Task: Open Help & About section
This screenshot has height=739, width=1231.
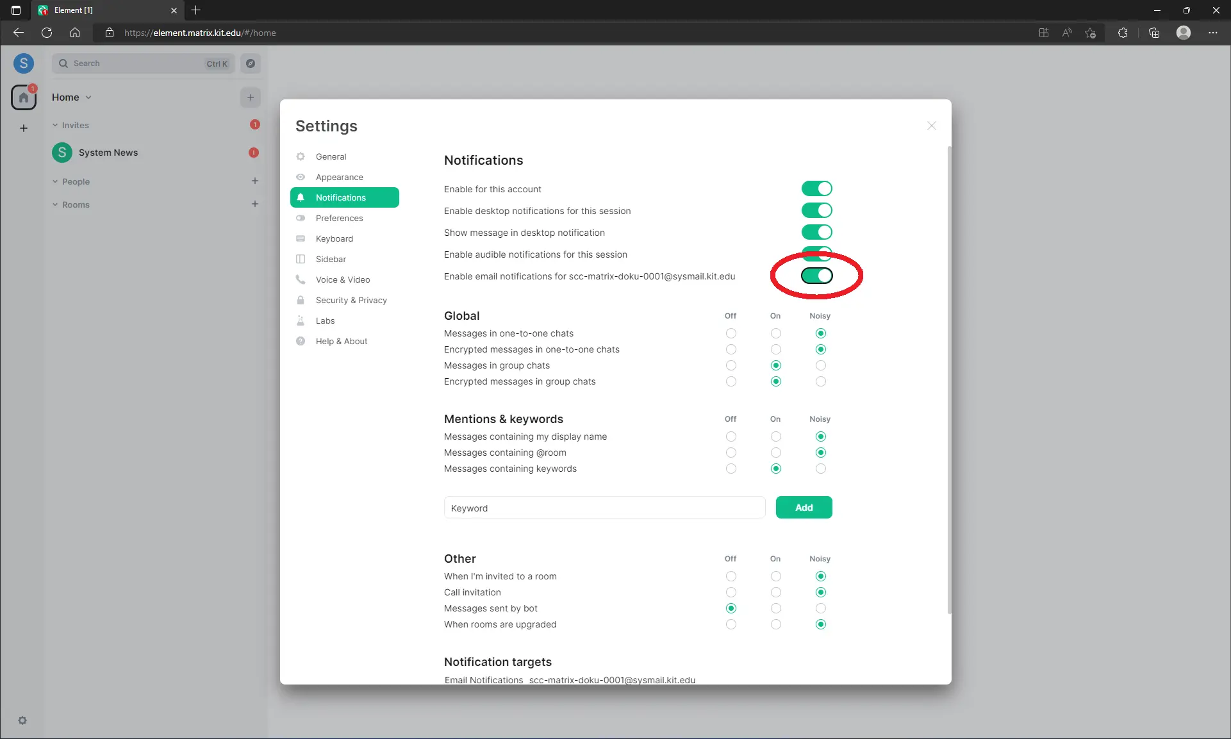Action: point(340,341)
